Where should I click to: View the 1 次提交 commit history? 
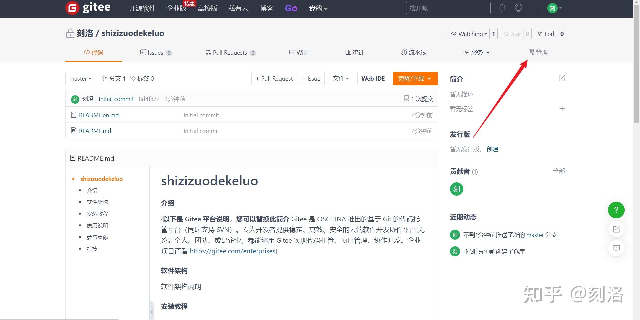coord(419,99)
